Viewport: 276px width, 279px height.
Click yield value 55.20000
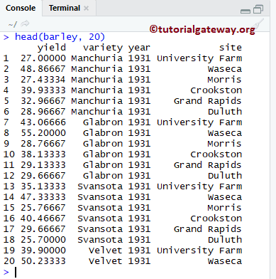(x=43, y=133)
